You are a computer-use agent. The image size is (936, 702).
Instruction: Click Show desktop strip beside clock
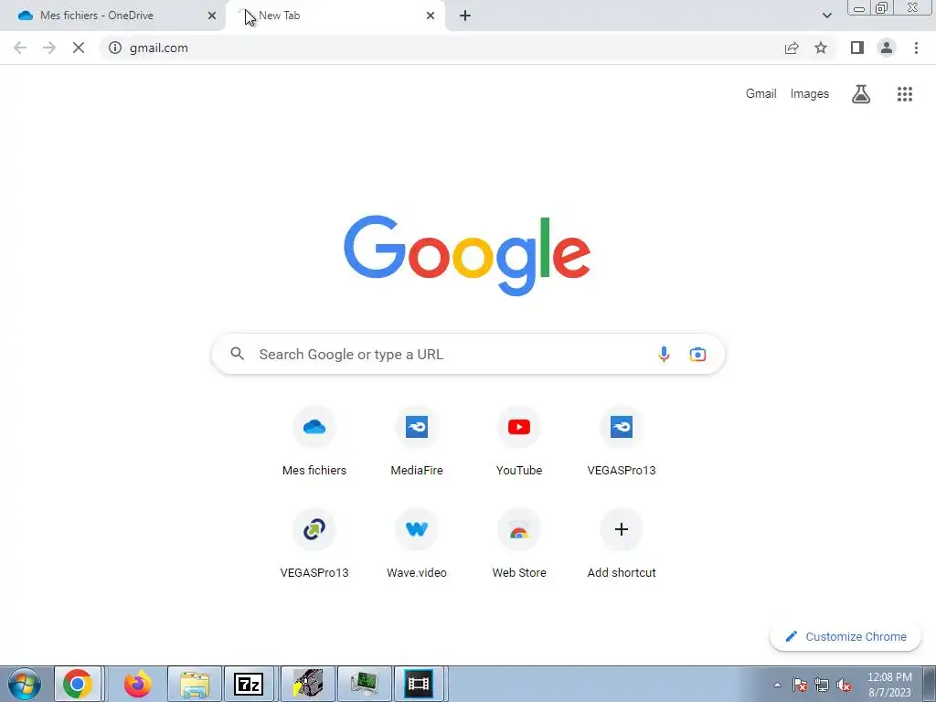click(930, 684)
